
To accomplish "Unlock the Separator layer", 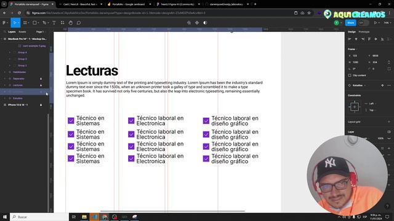I will pyautogui.click(x=41, y=79).
